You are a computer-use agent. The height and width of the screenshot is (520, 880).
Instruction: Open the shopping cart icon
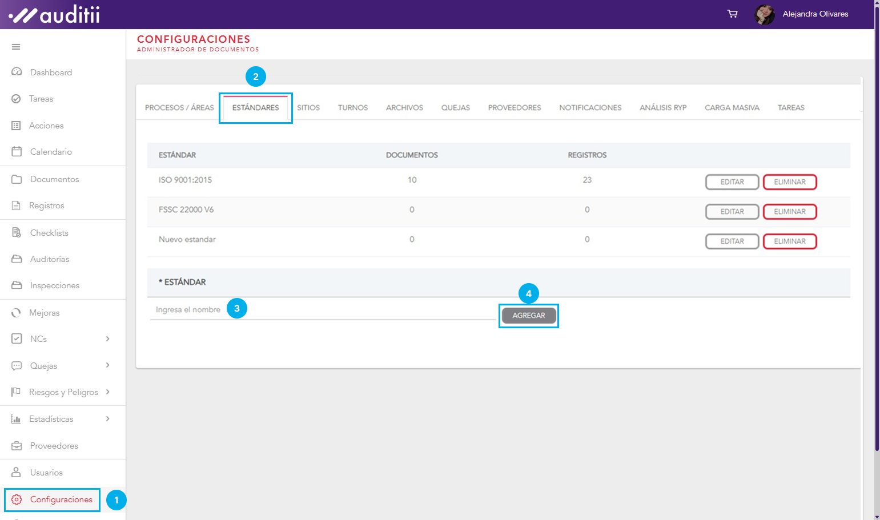[x=732, y=14]
